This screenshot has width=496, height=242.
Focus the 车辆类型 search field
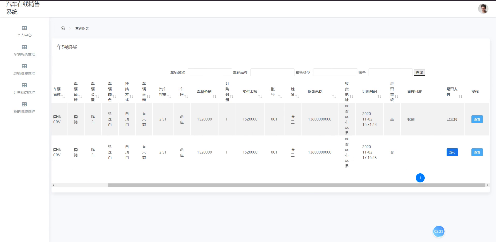pyautogui.click(x=335, y=72)
